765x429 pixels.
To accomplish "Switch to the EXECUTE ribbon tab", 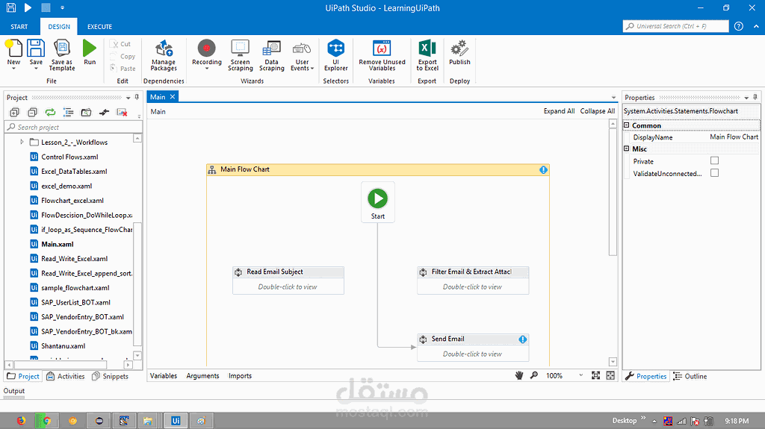I will tap(99, 27).
